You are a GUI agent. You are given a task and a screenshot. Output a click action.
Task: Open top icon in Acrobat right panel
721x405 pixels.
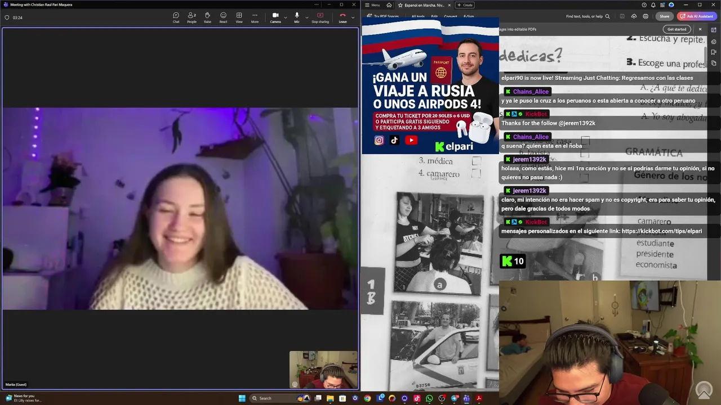[x=714, y=29]
